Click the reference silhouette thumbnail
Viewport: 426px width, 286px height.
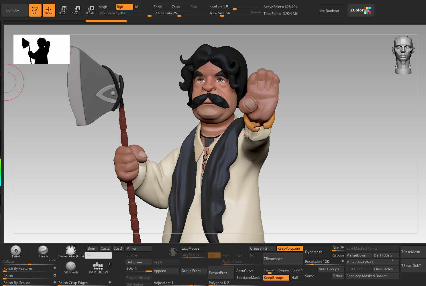(x=42, y=50)
